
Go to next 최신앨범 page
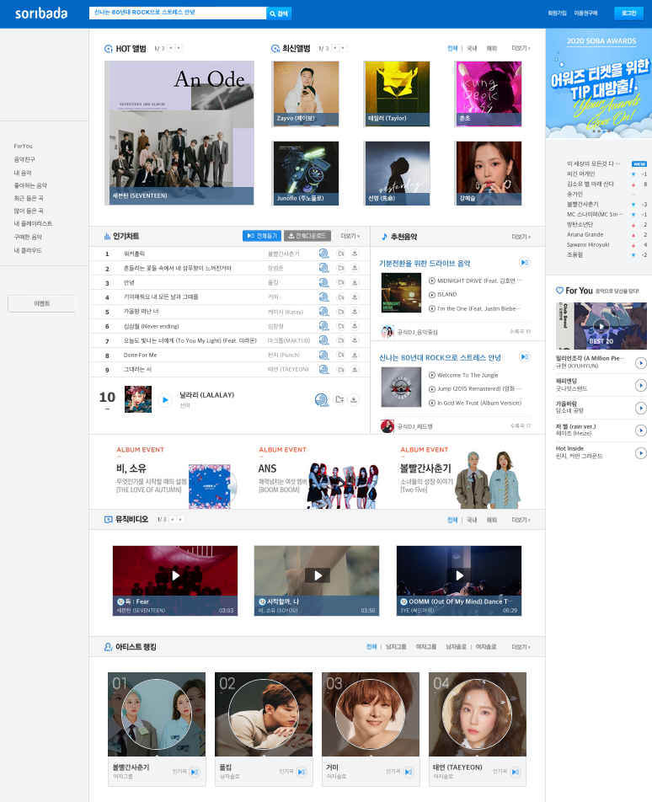pos(344,48)
